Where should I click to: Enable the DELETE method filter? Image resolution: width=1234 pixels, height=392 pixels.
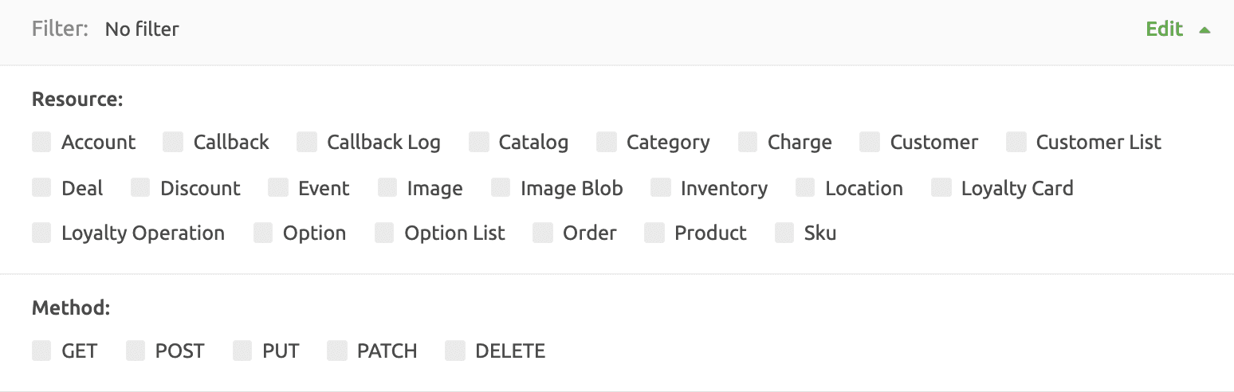455,351
